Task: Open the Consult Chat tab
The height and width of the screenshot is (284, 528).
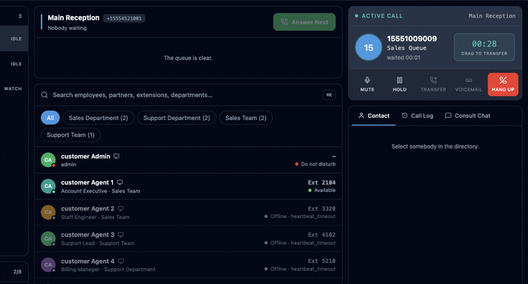Action: (x=467, y=116)
